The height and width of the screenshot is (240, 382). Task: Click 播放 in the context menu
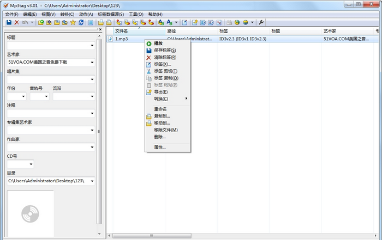point(158,43)
